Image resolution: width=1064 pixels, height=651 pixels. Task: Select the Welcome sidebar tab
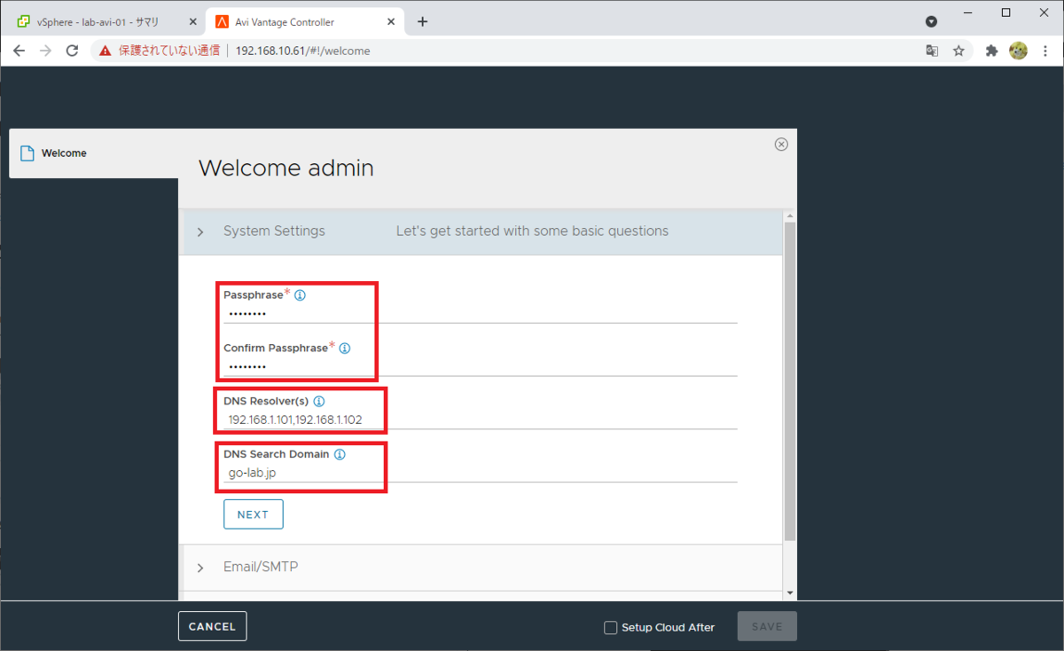click(94, 153)
